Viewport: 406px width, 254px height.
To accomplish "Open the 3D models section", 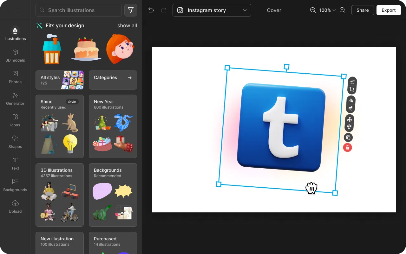I will tap(15, 55).
